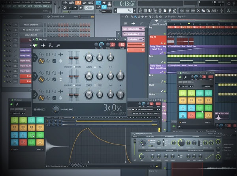Open the OPTIONS menu

tap(38, 7)
